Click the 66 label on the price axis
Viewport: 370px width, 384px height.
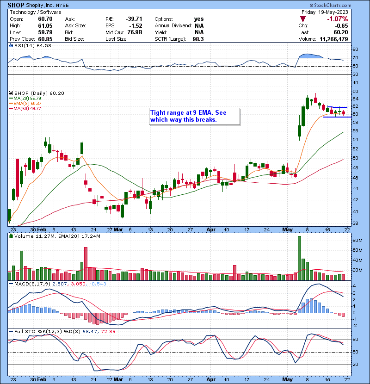point(355,91)
